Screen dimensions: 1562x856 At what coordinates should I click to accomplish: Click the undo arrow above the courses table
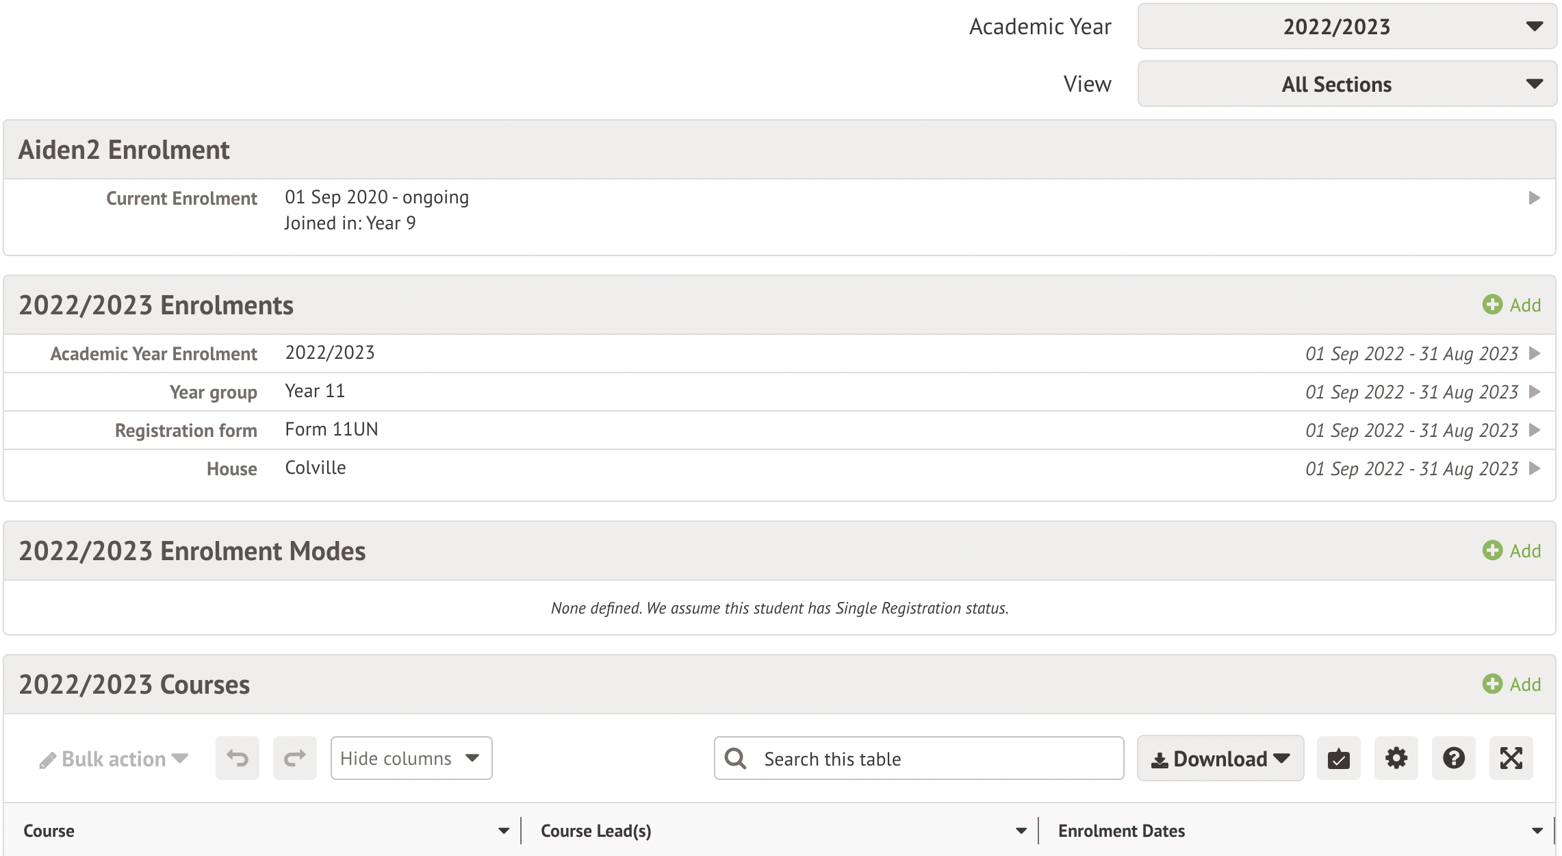[237, 757]
